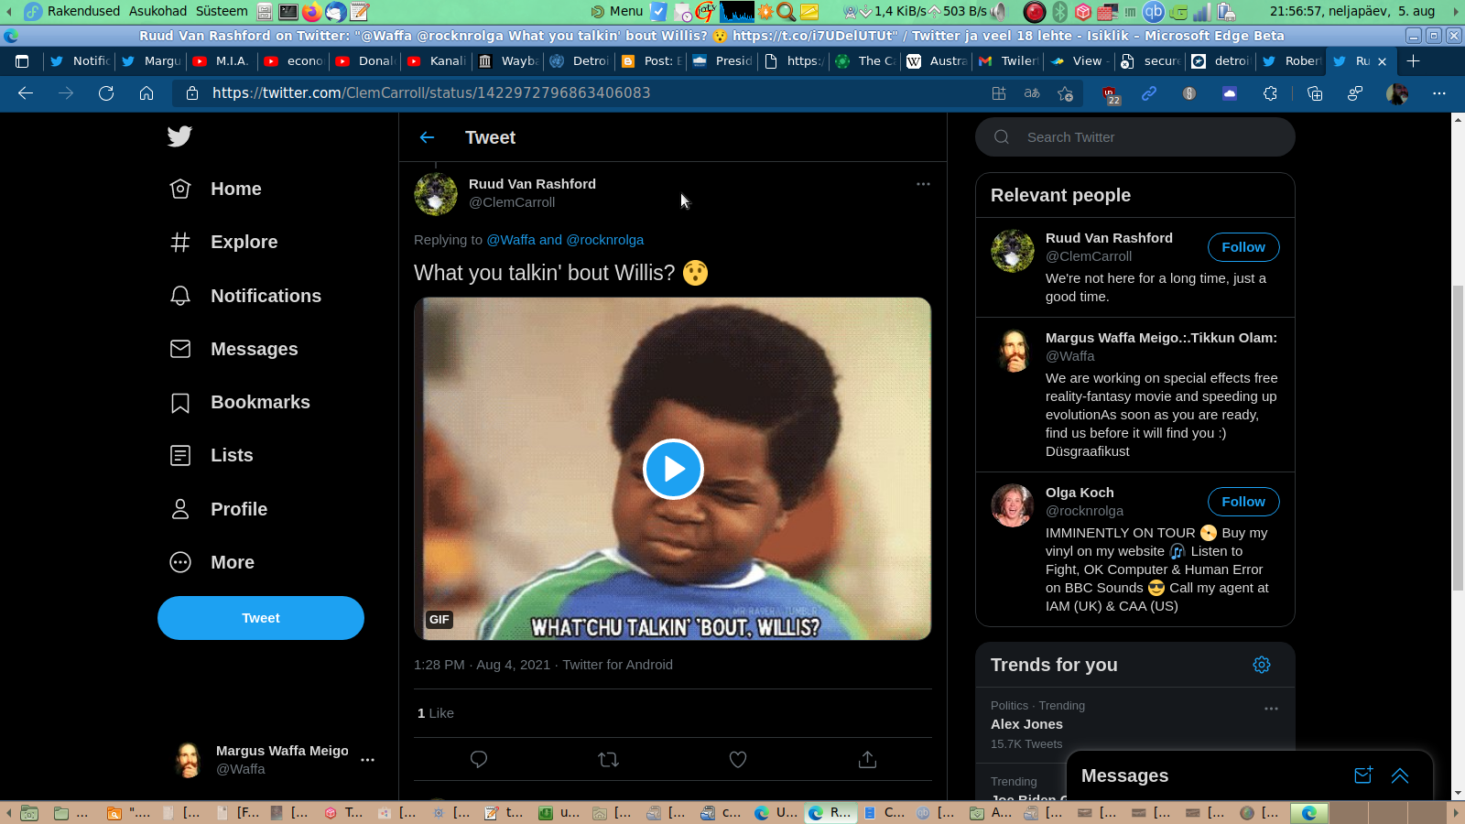
Task: Open the Asukohad places menu
Action: (x=157, y=11)
